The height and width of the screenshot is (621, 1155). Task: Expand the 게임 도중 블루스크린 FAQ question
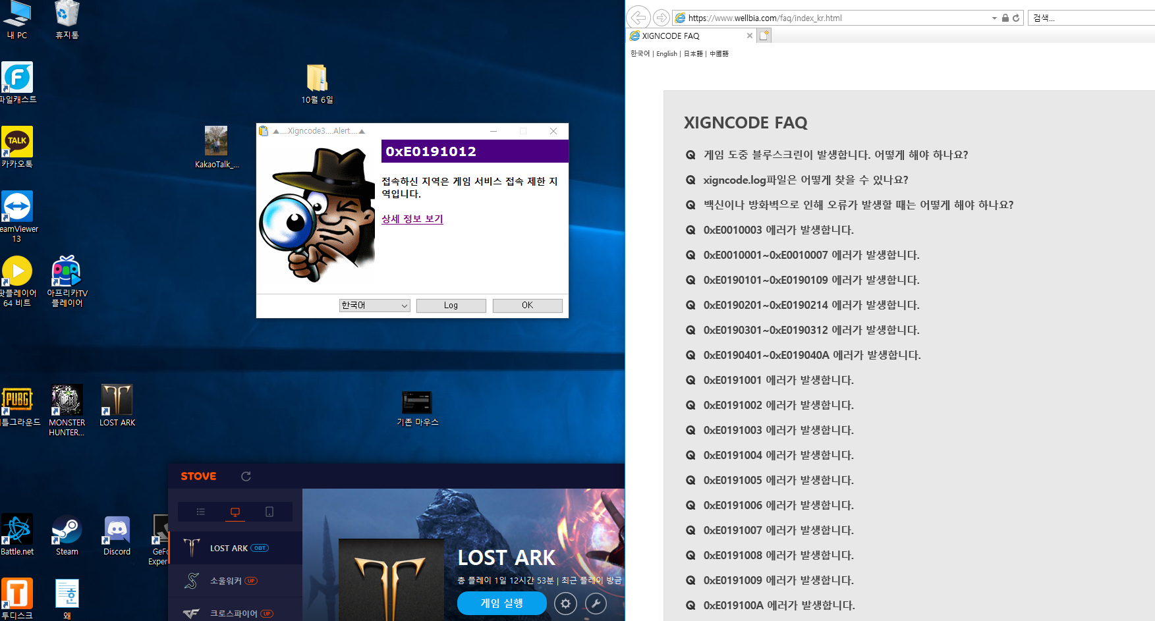835,155
